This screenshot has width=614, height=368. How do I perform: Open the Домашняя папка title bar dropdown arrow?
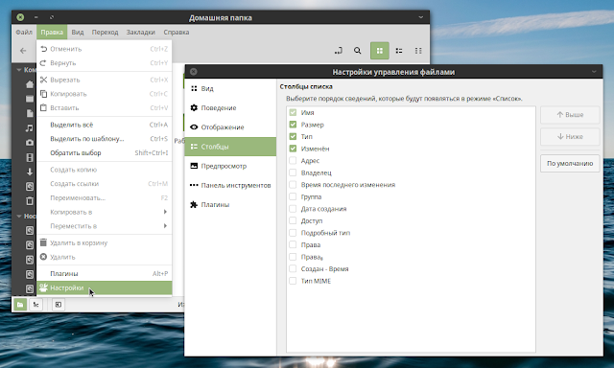(x=421, y=17)
